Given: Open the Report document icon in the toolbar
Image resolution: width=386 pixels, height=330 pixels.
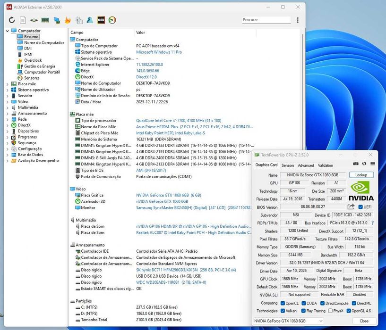Looking at the screenshot, I should [x=23, y=20].
